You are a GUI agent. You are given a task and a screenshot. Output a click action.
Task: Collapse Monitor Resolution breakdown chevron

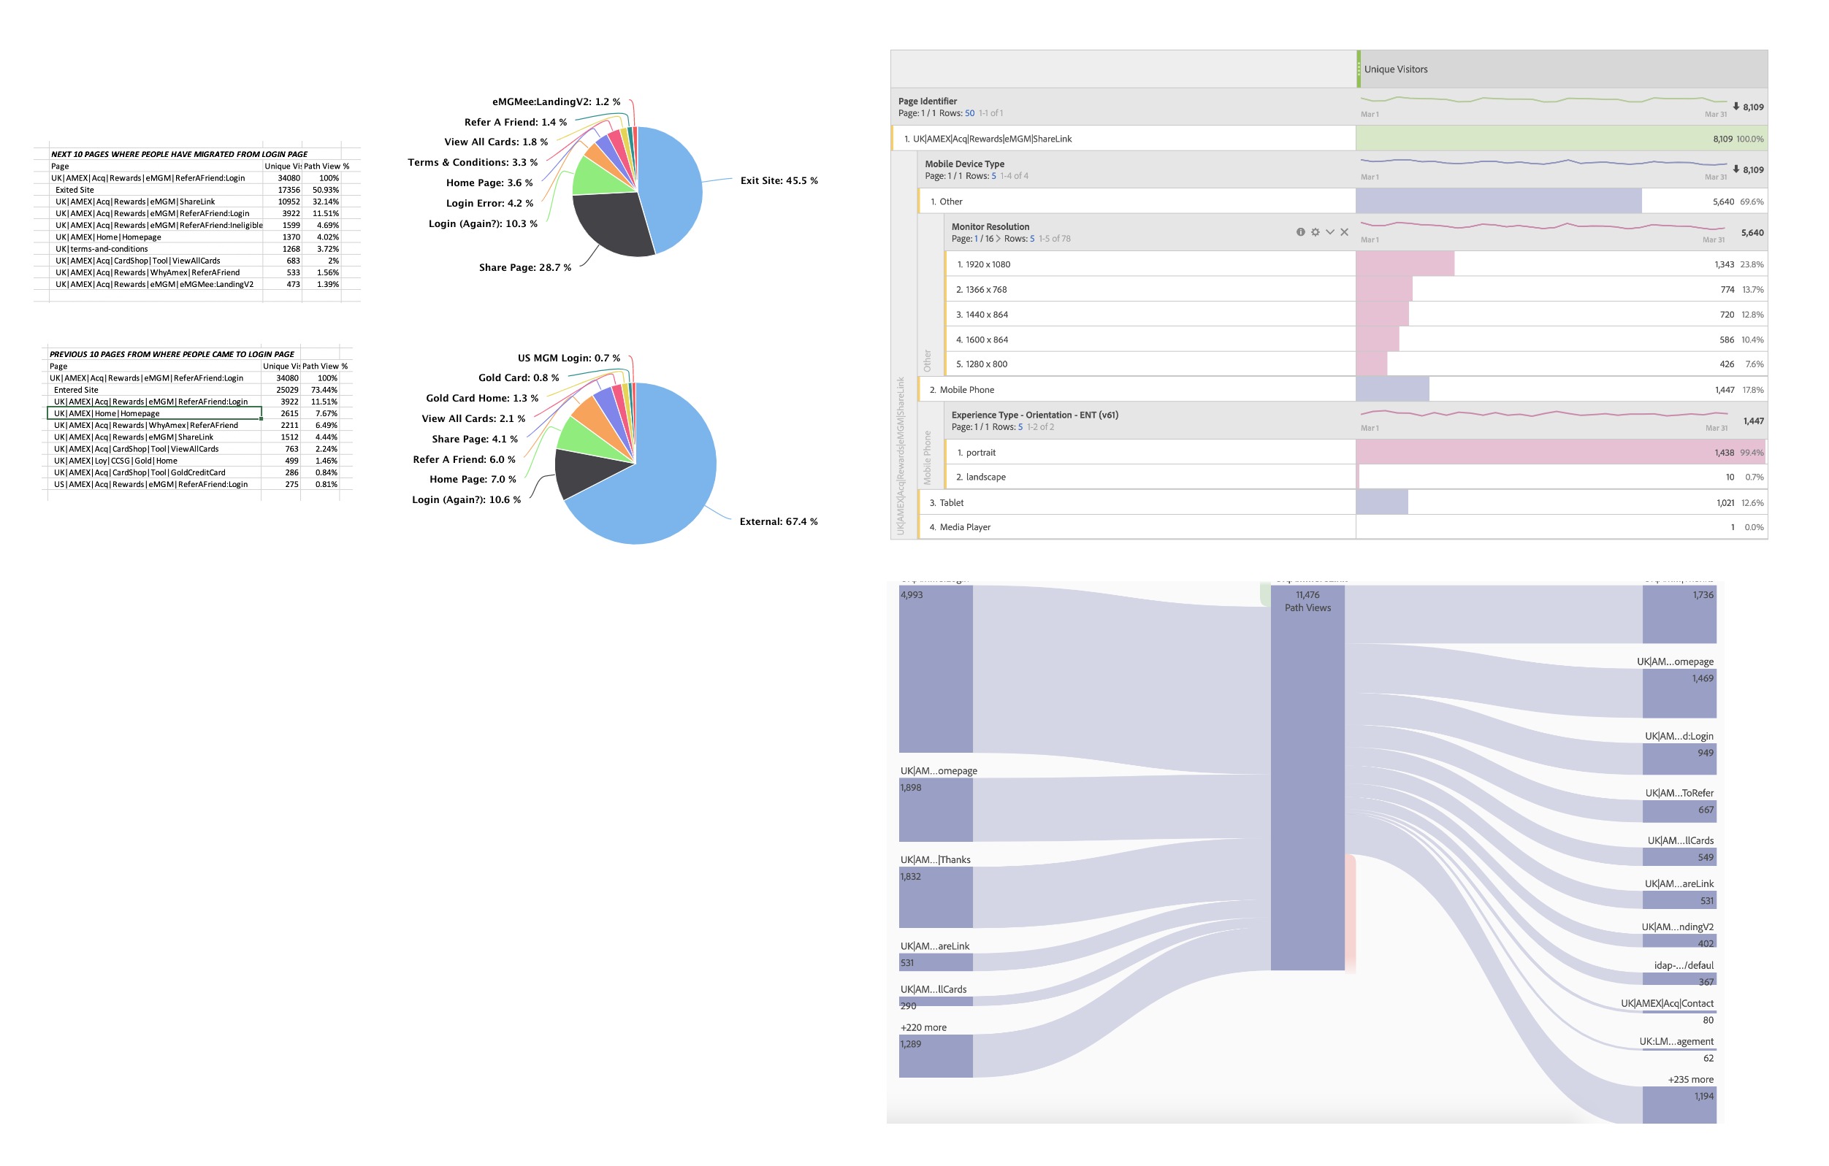1330,232
